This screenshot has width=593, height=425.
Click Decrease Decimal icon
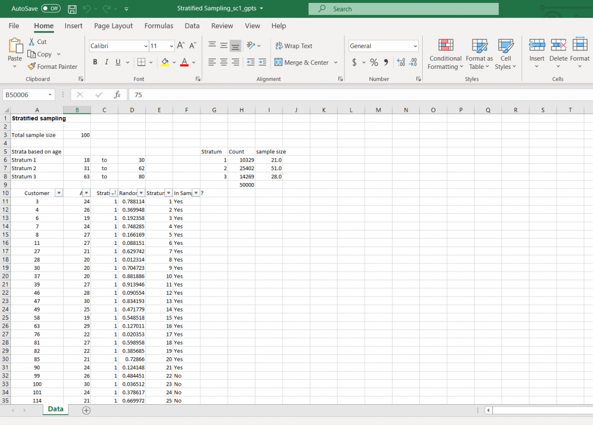[412, 62]
